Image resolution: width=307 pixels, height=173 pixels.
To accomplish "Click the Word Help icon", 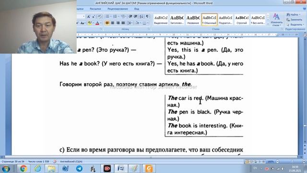I will click(305, 9).
